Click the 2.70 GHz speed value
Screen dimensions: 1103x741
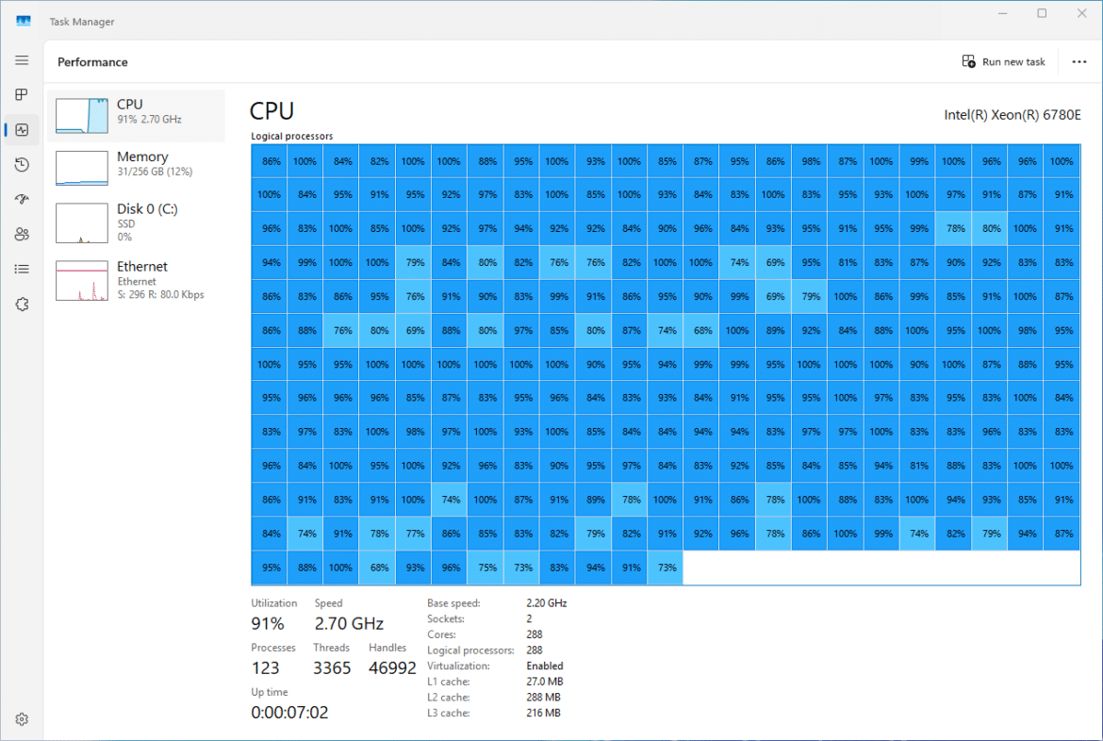pyautogui.click(x=349, y=623)
